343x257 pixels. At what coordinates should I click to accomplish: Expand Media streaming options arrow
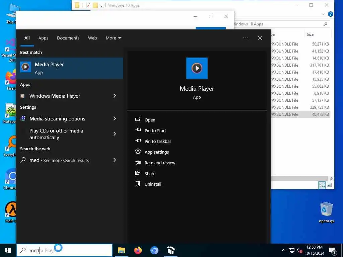tap(115, 119)
